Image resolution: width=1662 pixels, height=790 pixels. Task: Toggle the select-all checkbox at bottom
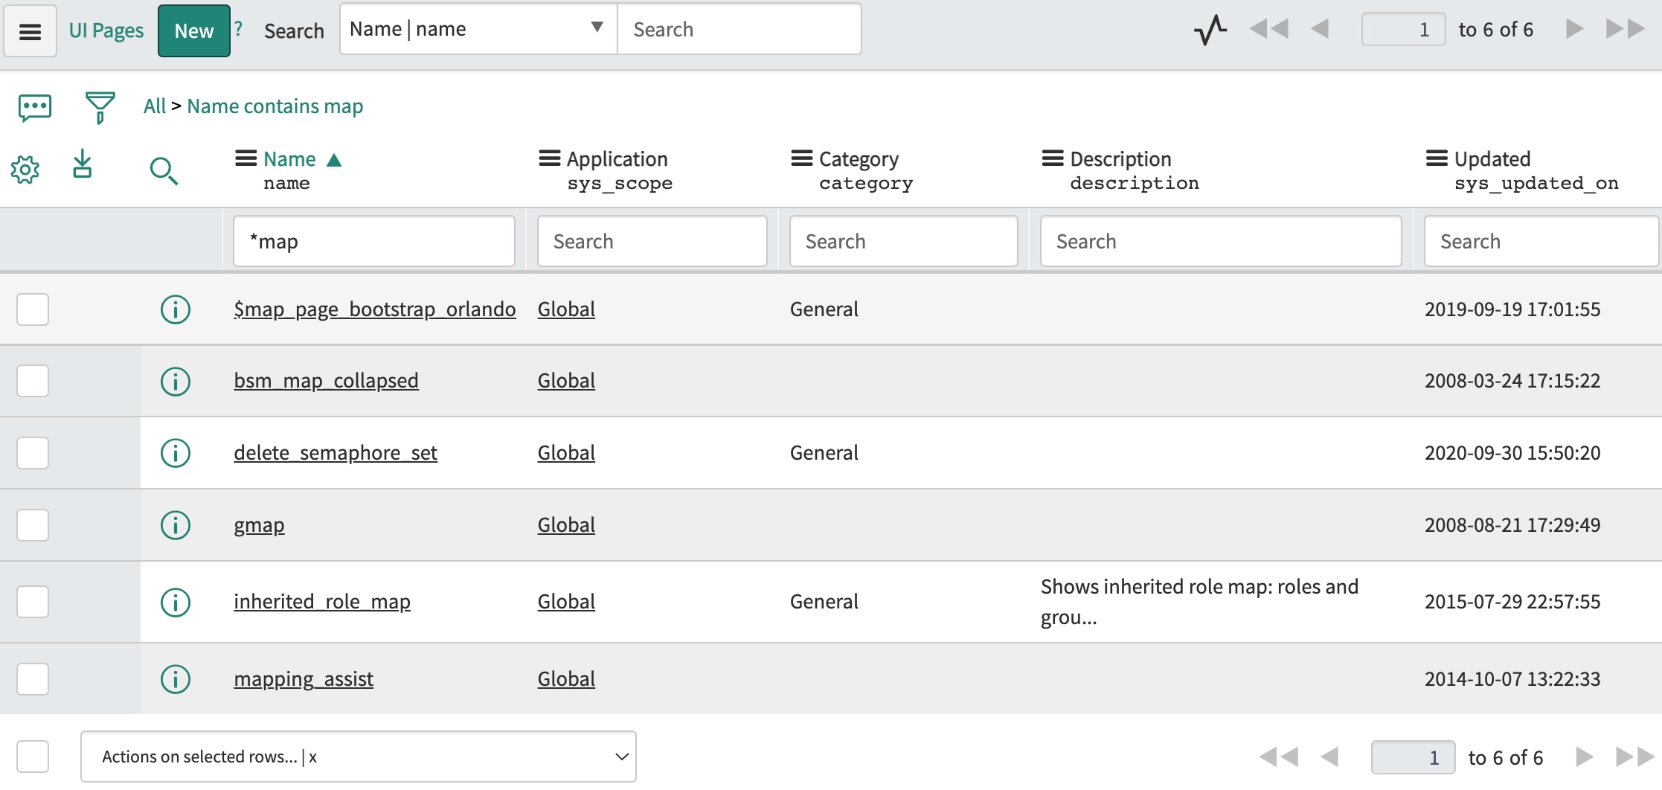click(x=33, y=757)
